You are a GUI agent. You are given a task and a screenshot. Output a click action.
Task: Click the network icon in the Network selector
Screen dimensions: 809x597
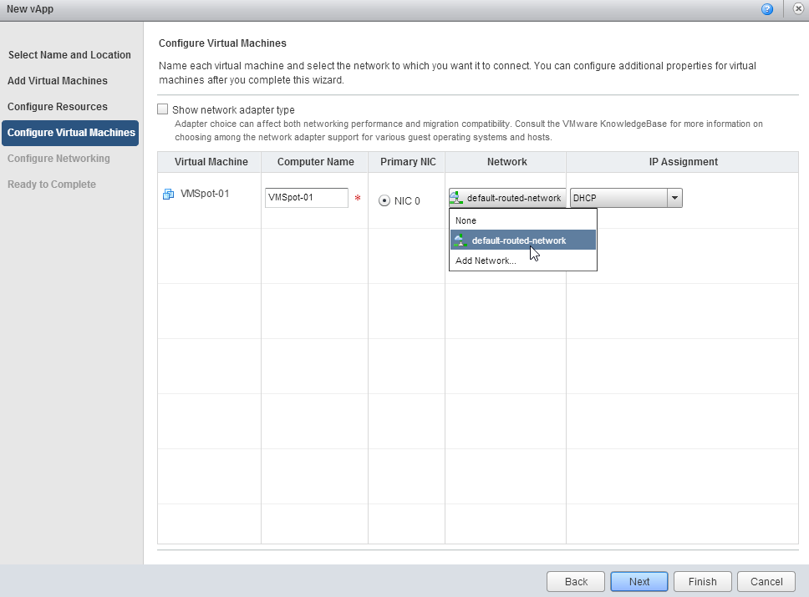pos(456,197)
